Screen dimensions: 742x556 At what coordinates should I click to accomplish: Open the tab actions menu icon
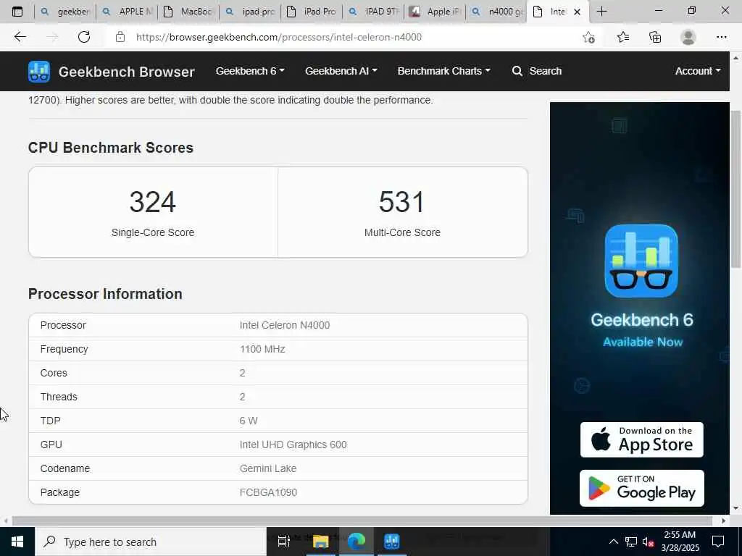(17, 12)
